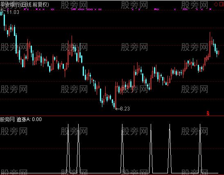Click the arrow marker beside 11.03 high
The image size is (224, 175).
[3, 10]
